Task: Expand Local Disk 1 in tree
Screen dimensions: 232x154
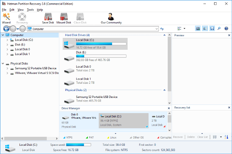Action: coord(7,54)
